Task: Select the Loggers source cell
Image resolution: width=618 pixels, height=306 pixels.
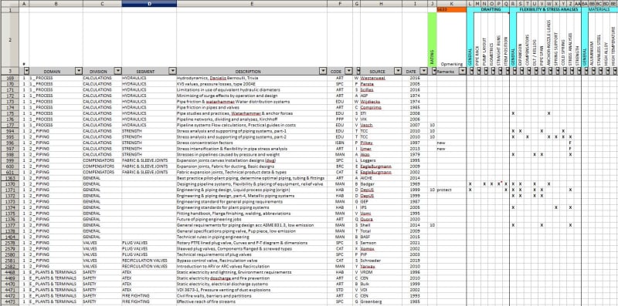Action: point(381,160)
